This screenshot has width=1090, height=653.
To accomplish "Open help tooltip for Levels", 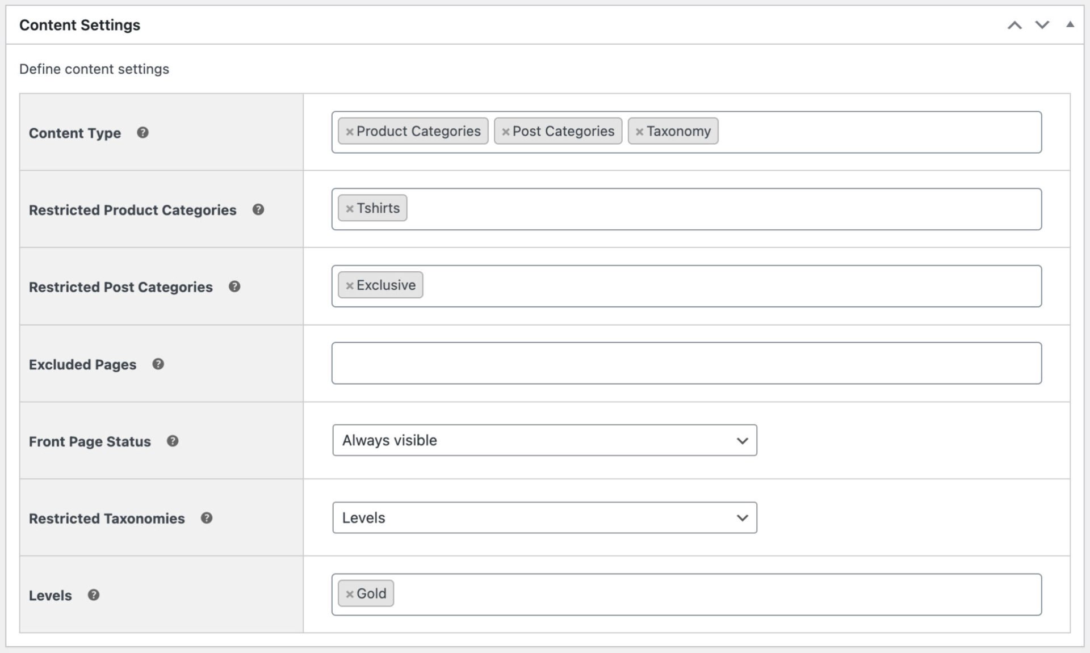I will pyautogui.click(x=94, y=595).
